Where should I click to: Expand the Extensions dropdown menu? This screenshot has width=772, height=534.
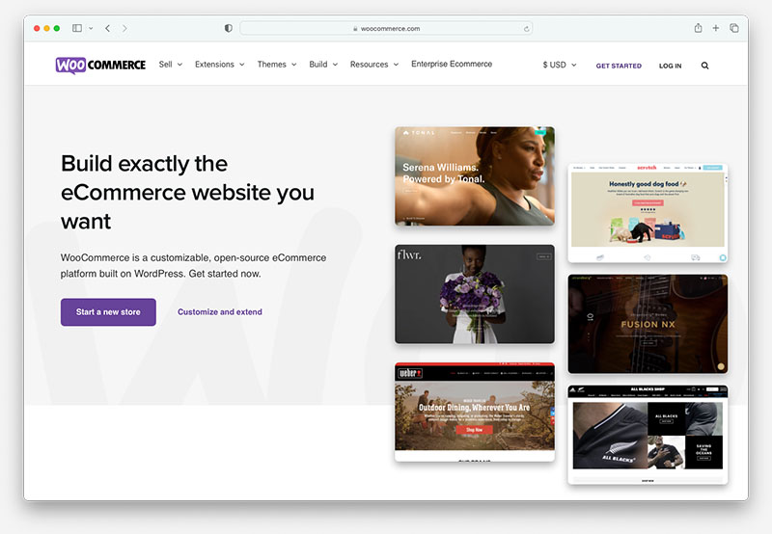click(x=220, y=65)
